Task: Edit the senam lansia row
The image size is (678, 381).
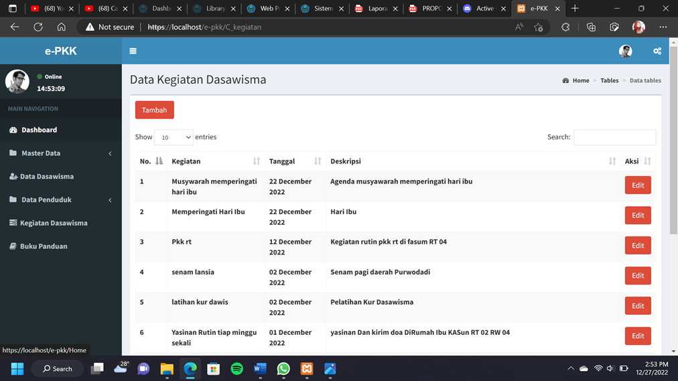Action: [x=637, y=276]
